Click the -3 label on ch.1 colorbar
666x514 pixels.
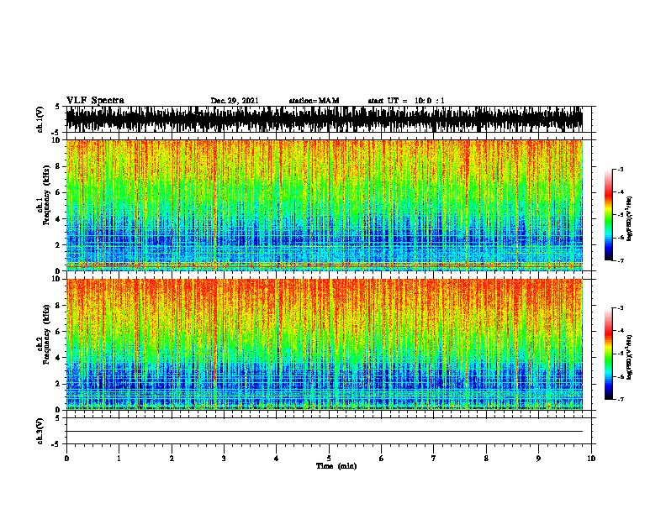point(620,169)
